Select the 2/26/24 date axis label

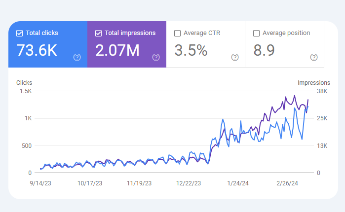click(x=287, y=183)
